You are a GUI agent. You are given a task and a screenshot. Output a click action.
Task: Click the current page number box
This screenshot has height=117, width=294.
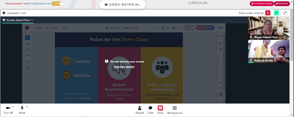pos(220,59)
